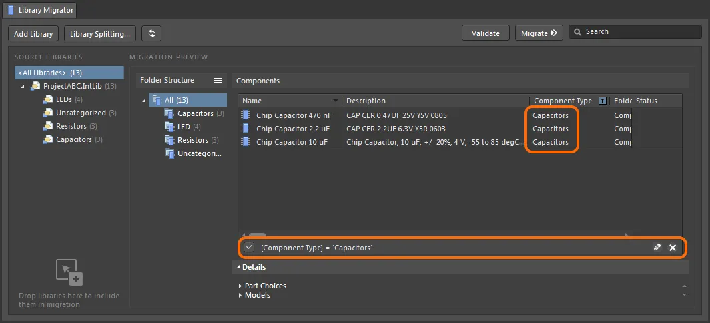Click the Validate button
Screen dimensions: 710x323
(485, 33)
